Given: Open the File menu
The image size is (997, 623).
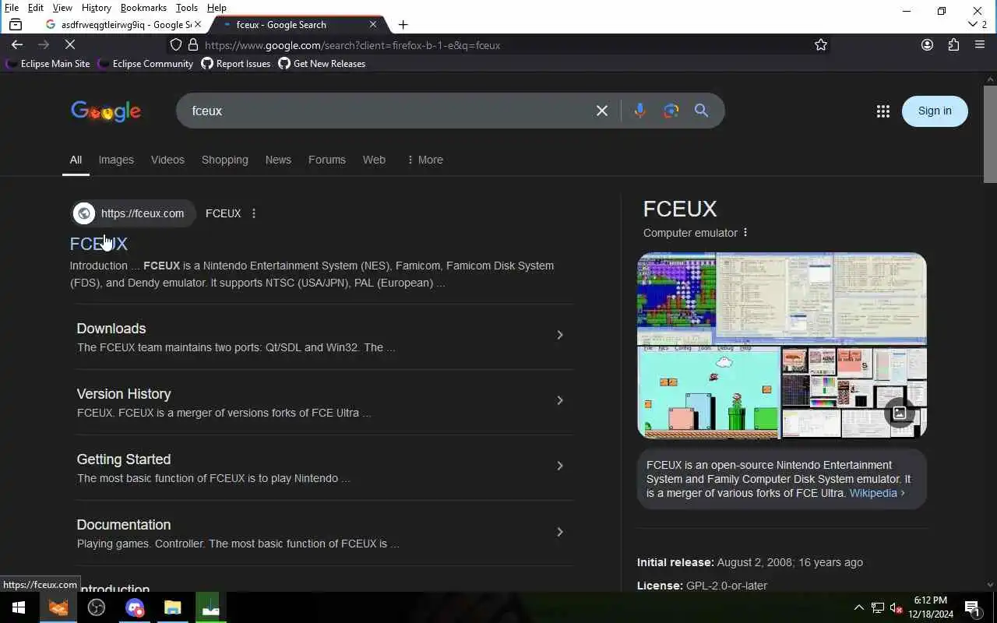Looking at the screenshot, I should point(12,8).
